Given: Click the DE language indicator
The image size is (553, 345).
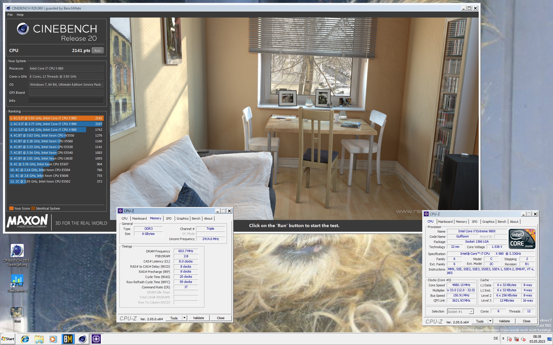Looking at the screenshot, I should pyautogui.click(x=496, y=338).
